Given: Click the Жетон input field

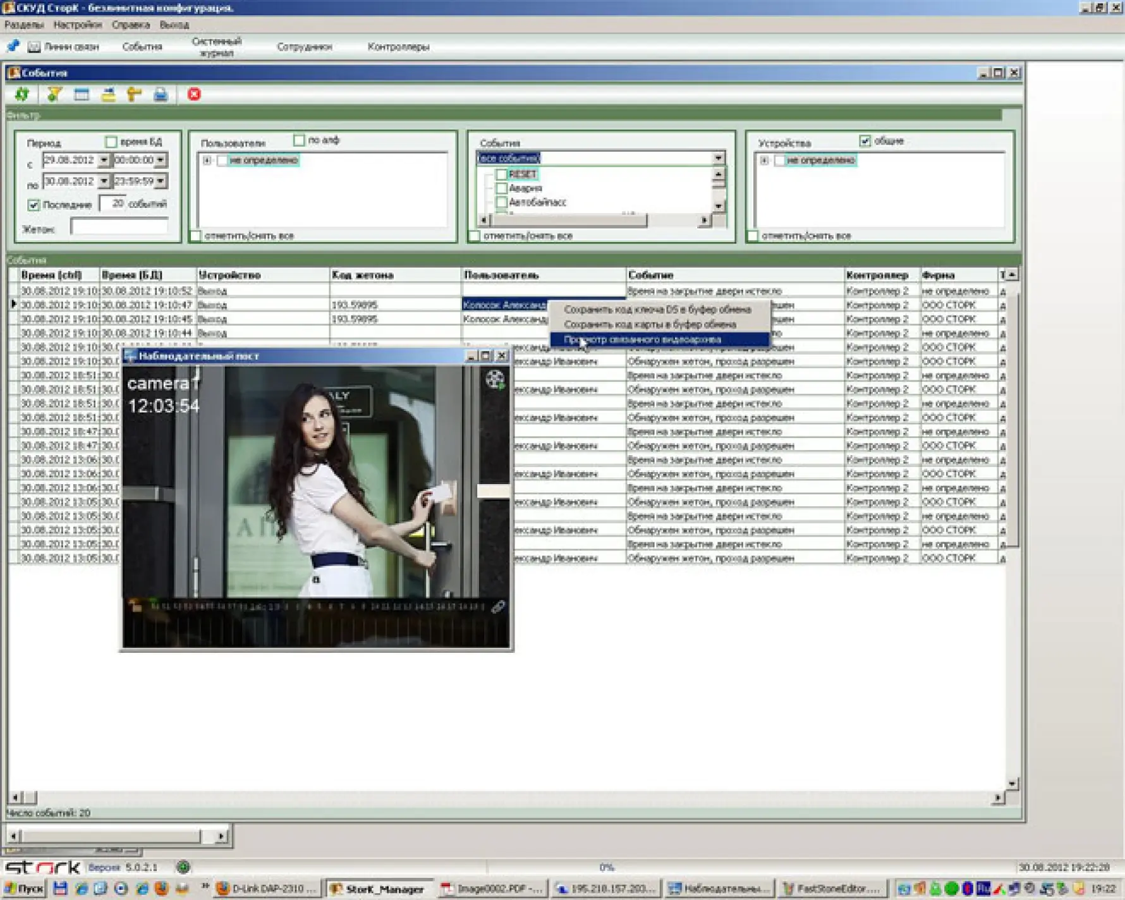Looking at the screenshot, I should pyautogui.click(x=119, y=228).
